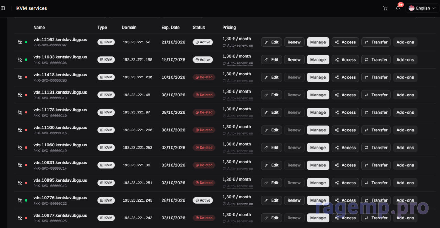Renew the vds.10776 service
The height and width of the screenshot is (228, 440).
[x=294, y=200]
